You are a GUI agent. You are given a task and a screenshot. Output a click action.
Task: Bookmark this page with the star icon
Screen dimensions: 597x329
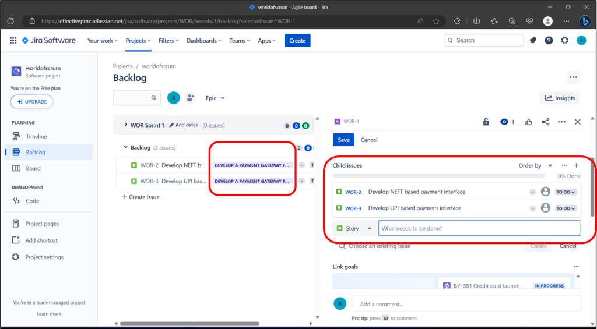tap(436, 22)
